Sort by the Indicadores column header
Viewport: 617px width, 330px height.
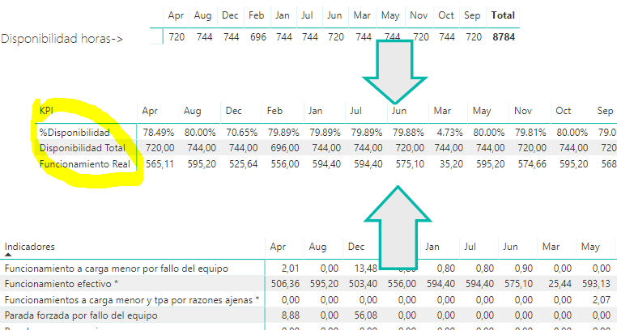point(29,247)
